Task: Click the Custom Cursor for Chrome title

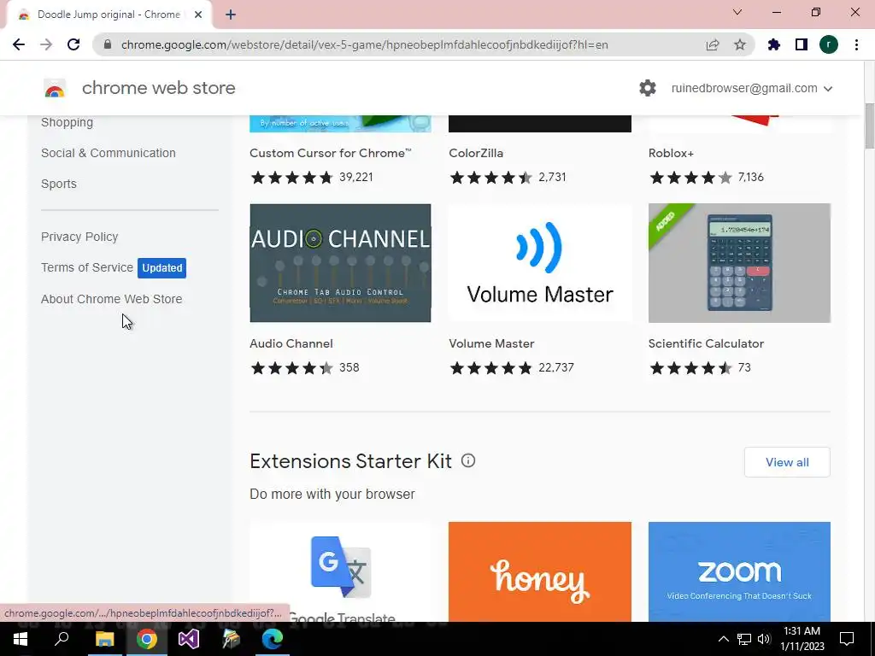Action: pyautogui.click(x=331, y=153)
